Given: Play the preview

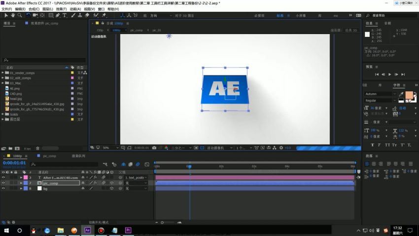Looking at the screenshot, I should 389,75.
